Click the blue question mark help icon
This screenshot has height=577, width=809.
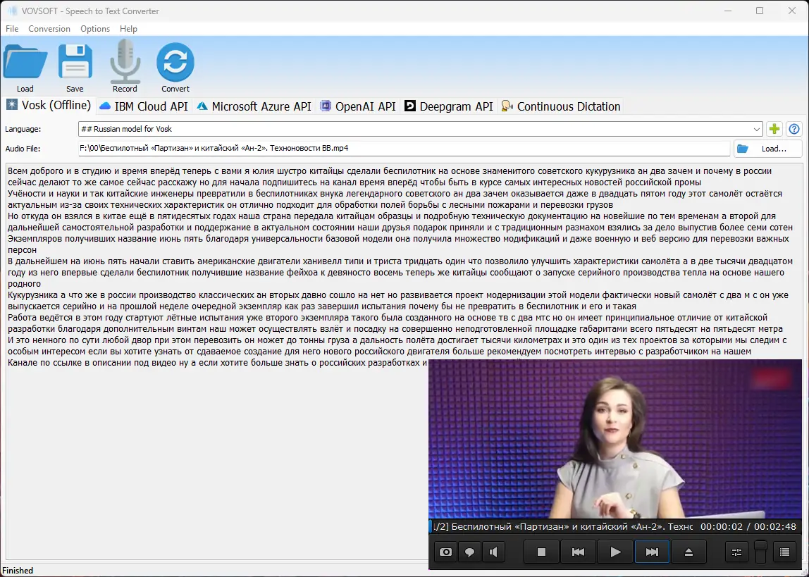coord(795,129)
